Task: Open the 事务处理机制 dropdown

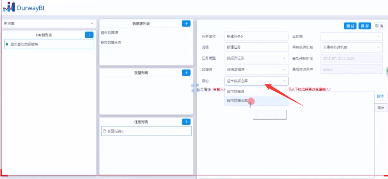Action: [352, 47]
